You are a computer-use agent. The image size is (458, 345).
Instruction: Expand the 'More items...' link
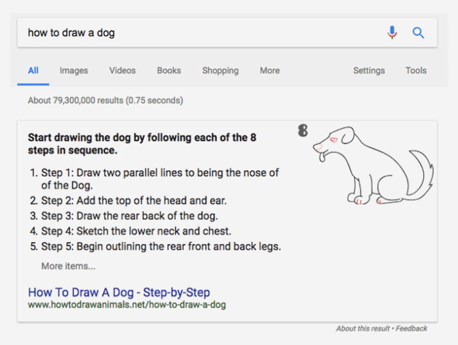[x=68, y=266]
